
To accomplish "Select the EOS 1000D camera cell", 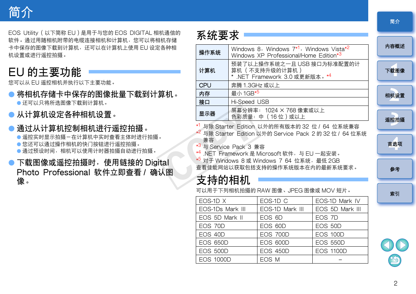I will point(227,259).
